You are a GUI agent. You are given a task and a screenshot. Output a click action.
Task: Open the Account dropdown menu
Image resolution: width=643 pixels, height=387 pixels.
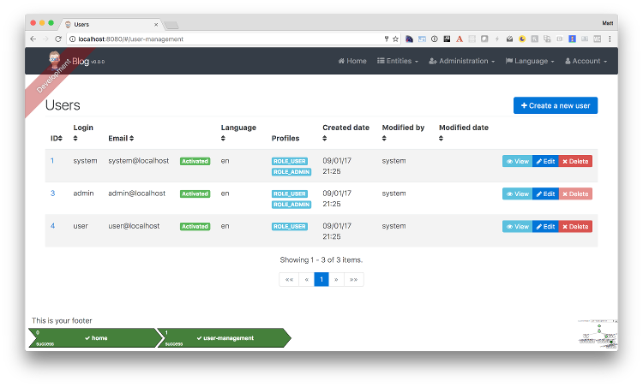pyautogui.click(x=586, y=61)
